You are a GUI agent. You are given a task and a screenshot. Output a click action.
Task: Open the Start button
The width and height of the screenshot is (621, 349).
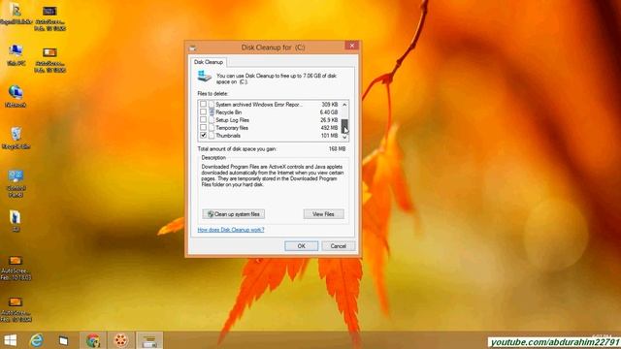point(11,340)
